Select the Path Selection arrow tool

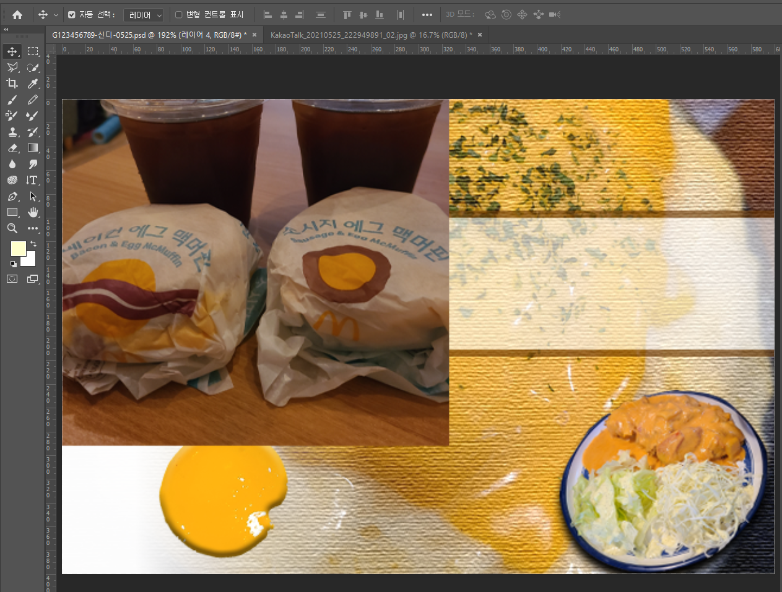click(x=33, y=196)
